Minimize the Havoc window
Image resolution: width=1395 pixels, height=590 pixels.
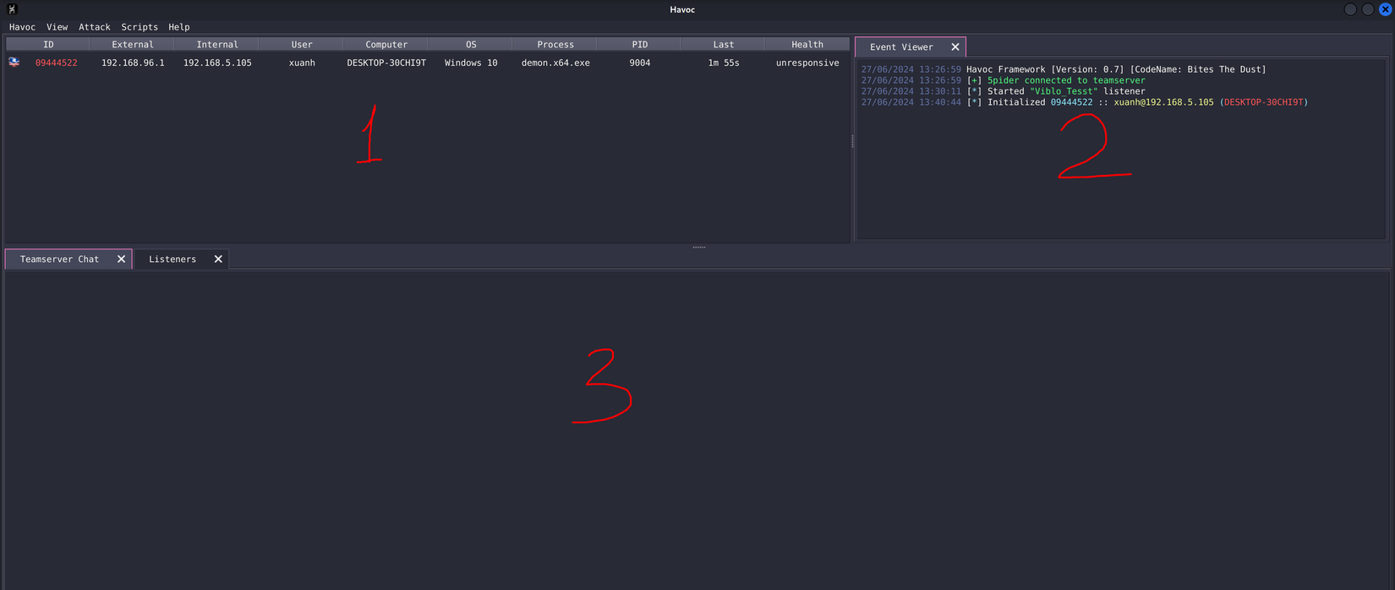tap(1350, 9)
